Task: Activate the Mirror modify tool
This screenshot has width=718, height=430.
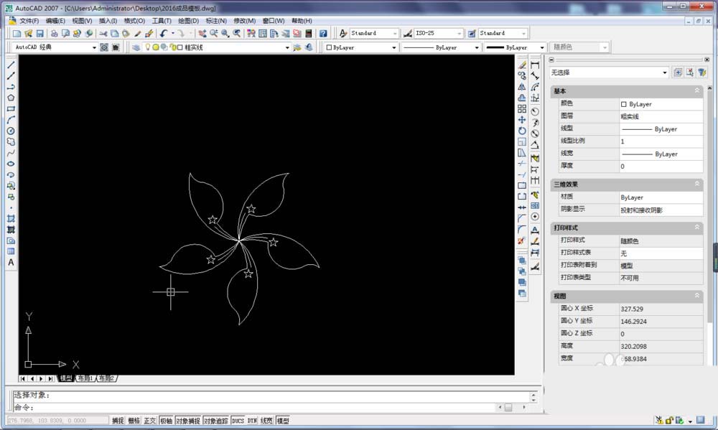Action: click(521, 86)
